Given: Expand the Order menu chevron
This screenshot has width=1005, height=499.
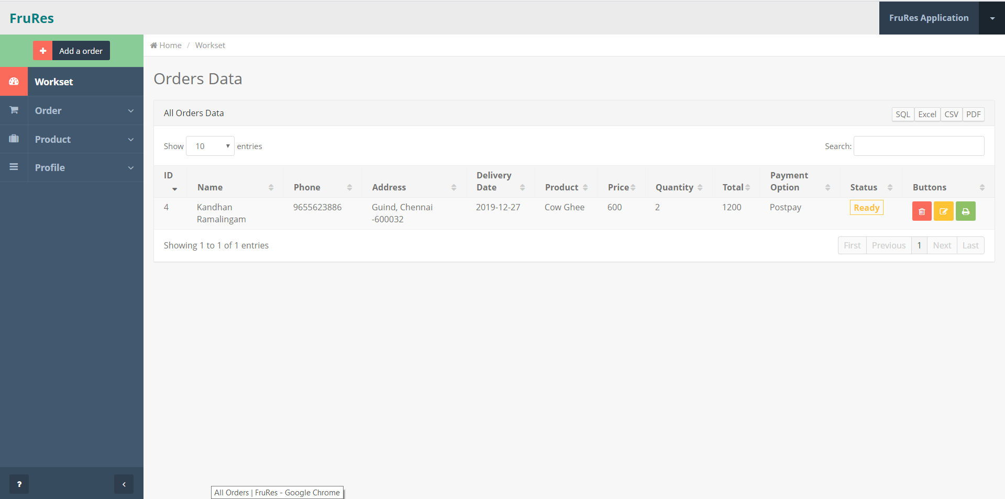Looking at the screenshot, I should tap(131, 110).
